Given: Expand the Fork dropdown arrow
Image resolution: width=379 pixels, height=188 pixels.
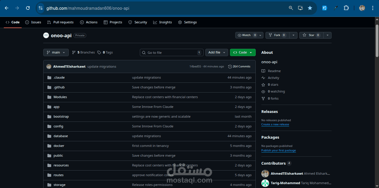Looking at the screenshot, I should tap(293, 35).
